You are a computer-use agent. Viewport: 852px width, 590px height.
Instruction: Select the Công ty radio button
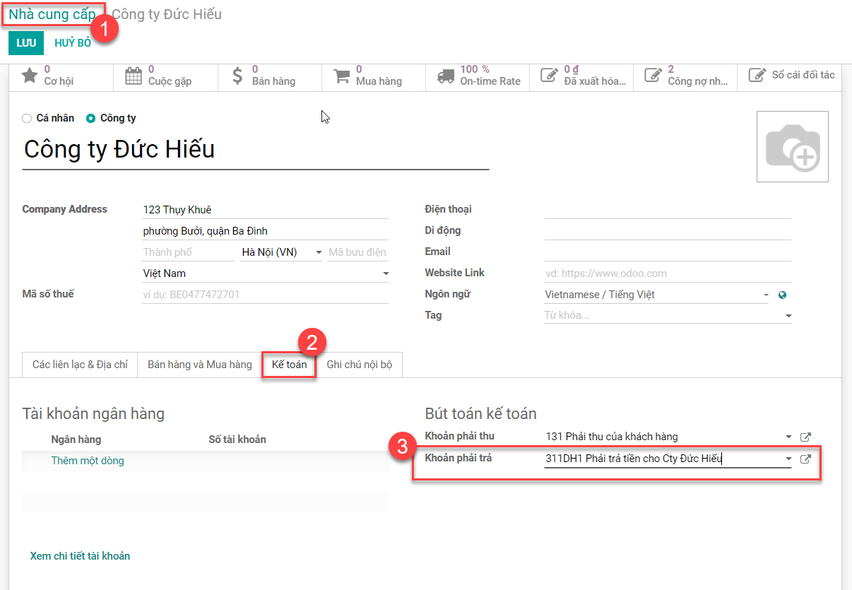(90, 119)
